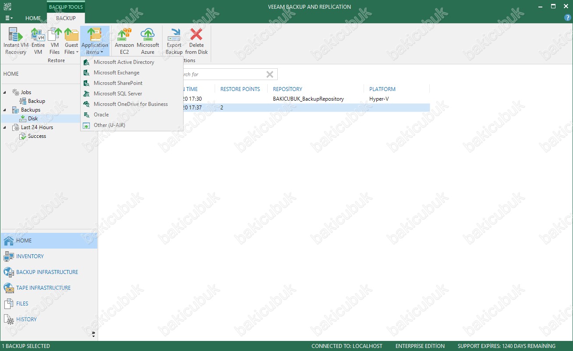Choose Microsoft OneDrive for Business entry
This screenshot has height=351, width=573.
pyautogui.click(x=132, y=104)
